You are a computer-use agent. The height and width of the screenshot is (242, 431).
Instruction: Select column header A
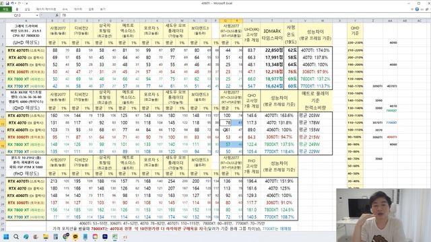coord(26,21)
